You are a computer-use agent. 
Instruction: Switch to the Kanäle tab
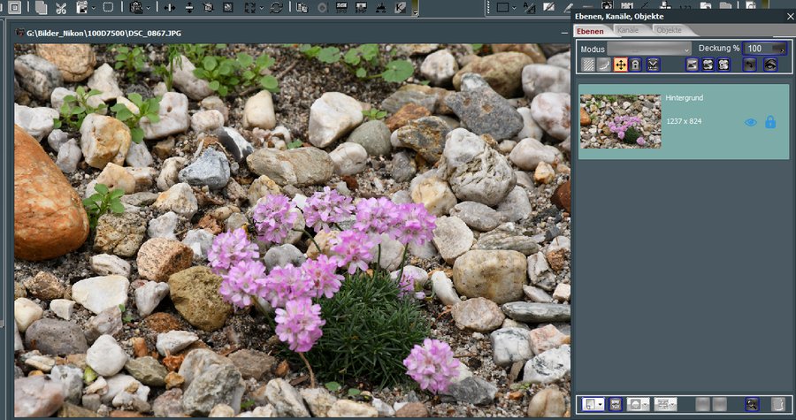tap(628, 31)
